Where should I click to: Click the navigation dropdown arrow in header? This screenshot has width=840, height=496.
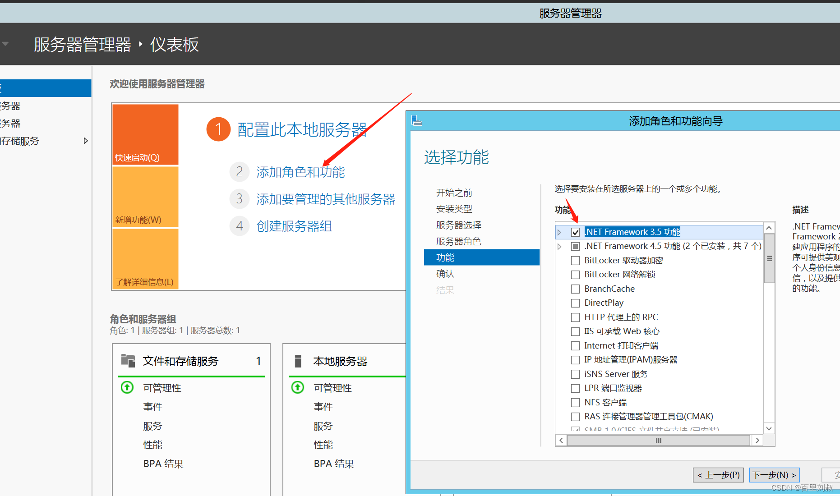pos(5,44)
